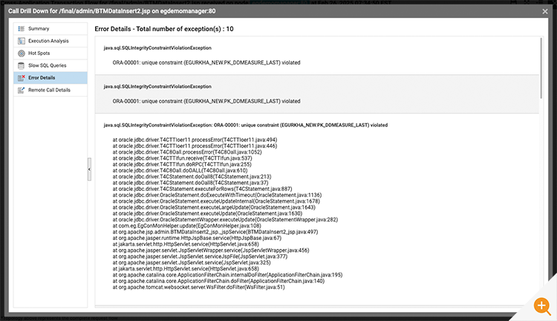557x321 pixels.
Task: Click the error details vertical scrollbar
Action: (x=541, y=68)
